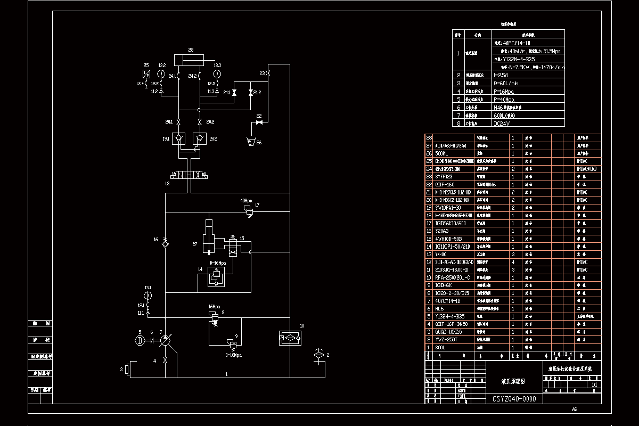This screenshot has height=426, width=639.
Task: Click pilot check valve 19.1
Action: [178, 138]
